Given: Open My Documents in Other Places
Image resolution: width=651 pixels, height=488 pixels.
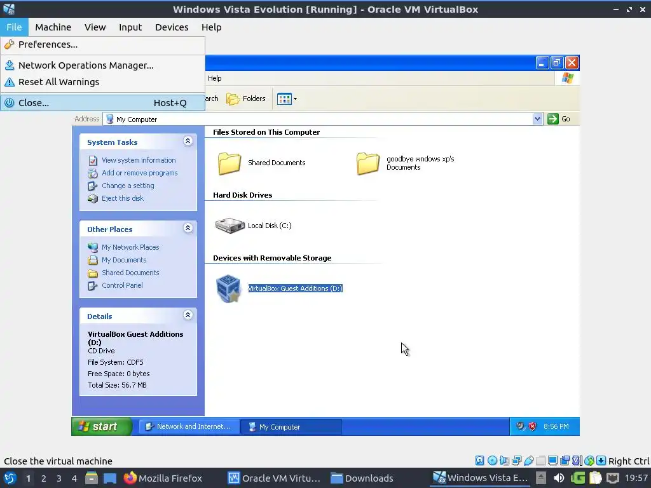Looking at the screenshot, I should tap(124, 260).
